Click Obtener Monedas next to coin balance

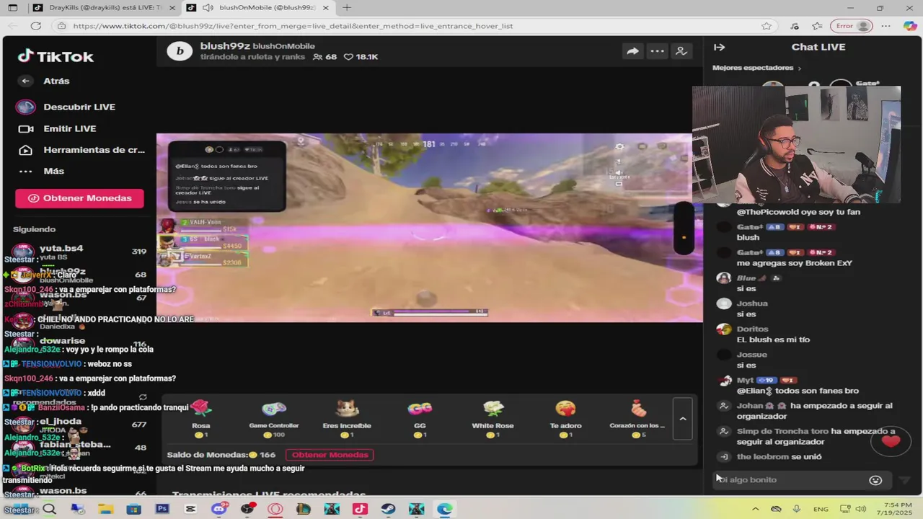click(x=330, y=455)
